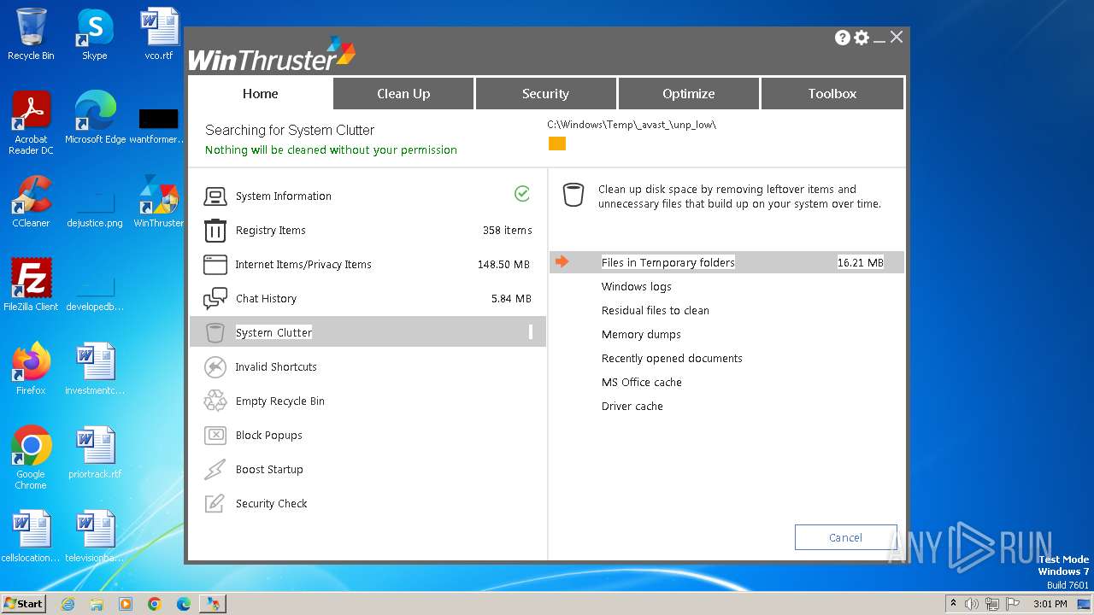Select the Block Popups entry

pyautogui.click(x=368, y=436)
